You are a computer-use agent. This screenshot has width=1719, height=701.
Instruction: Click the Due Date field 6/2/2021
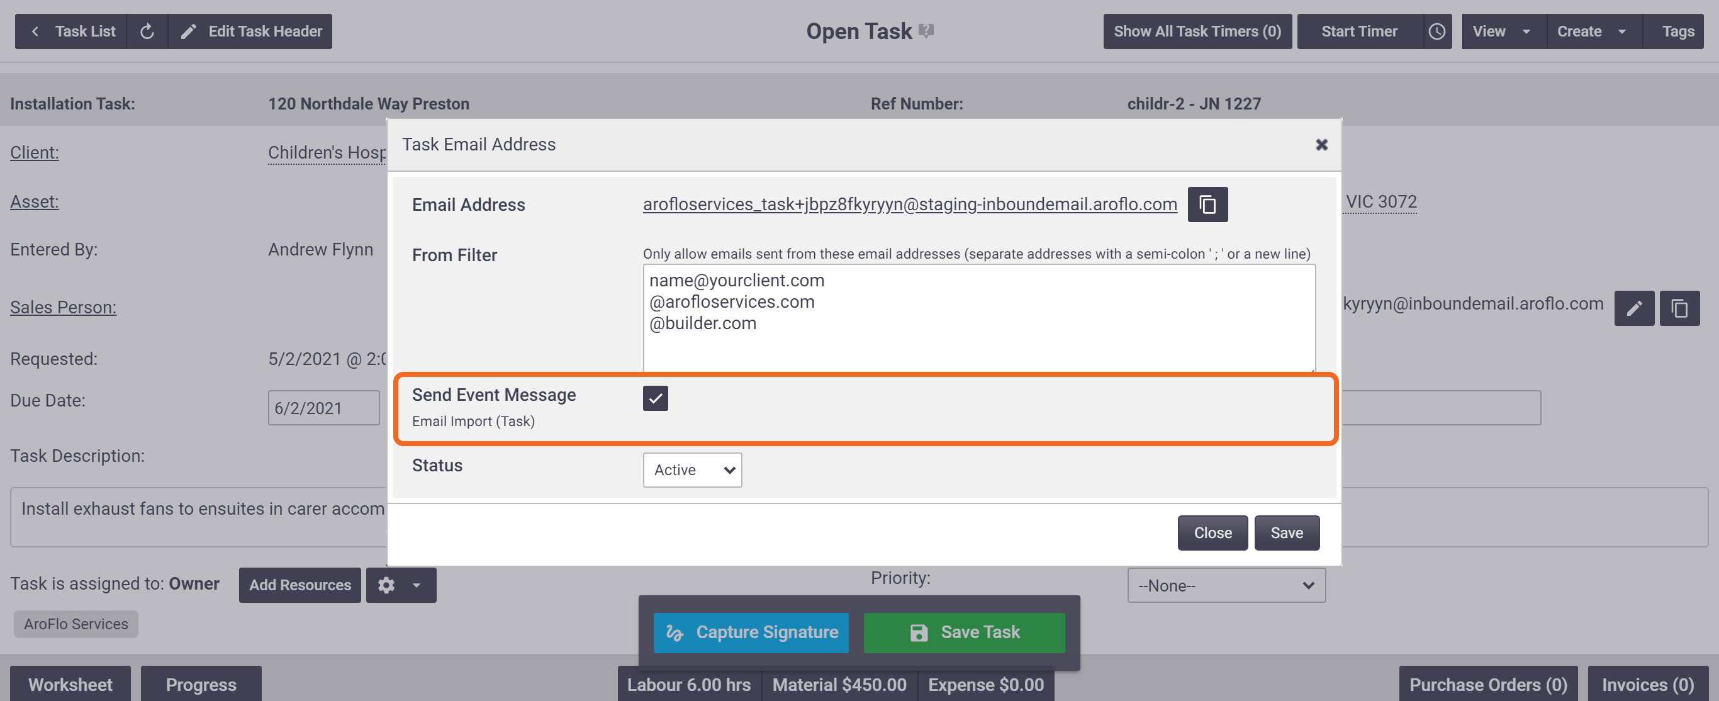coord(323,408)
